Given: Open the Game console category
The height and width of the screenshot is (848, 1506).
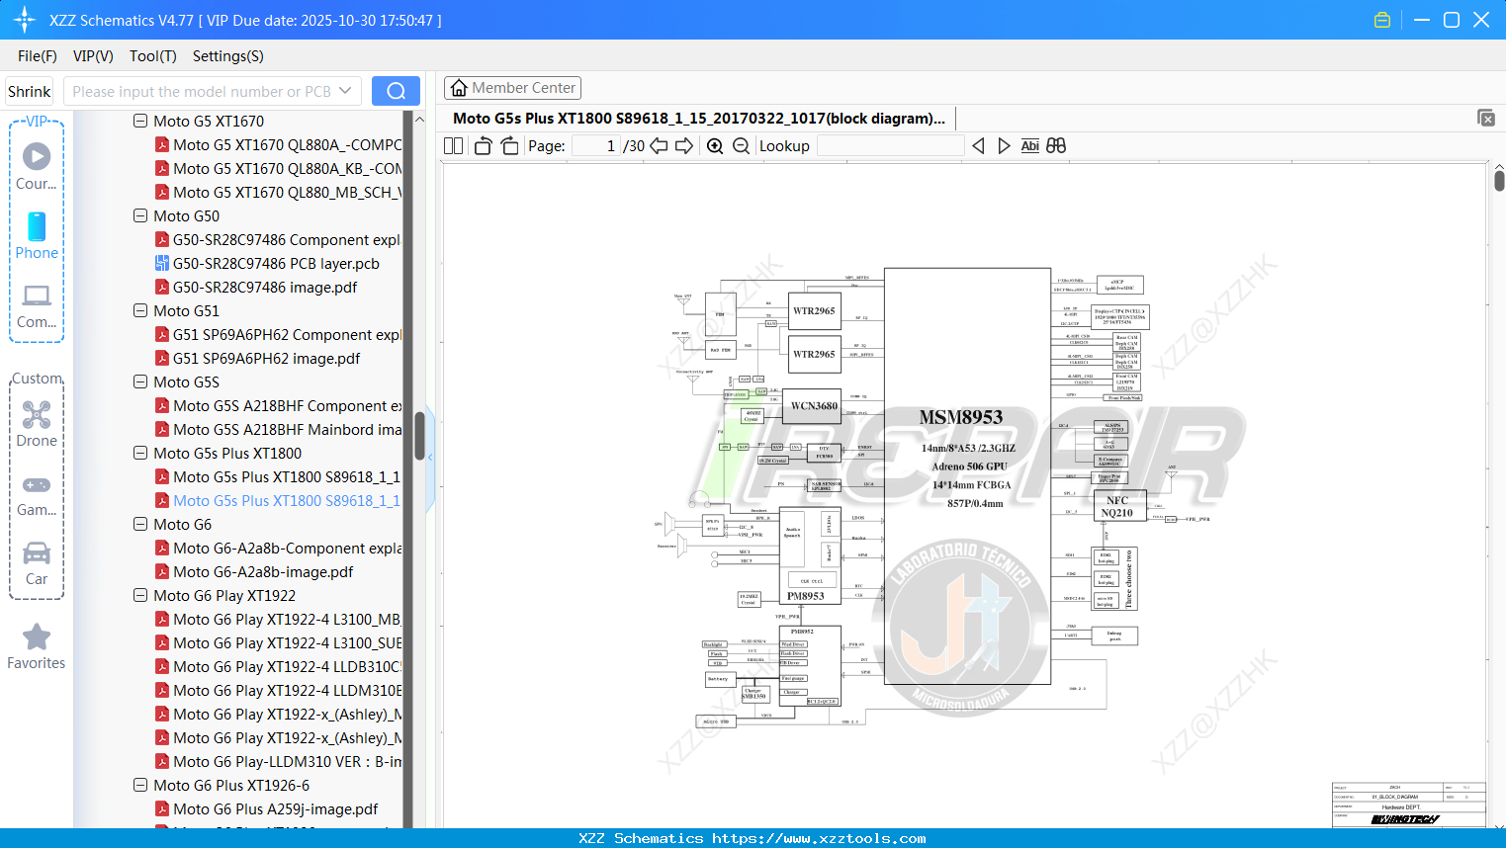Looking at the screenshot, I should click(37, 494).
